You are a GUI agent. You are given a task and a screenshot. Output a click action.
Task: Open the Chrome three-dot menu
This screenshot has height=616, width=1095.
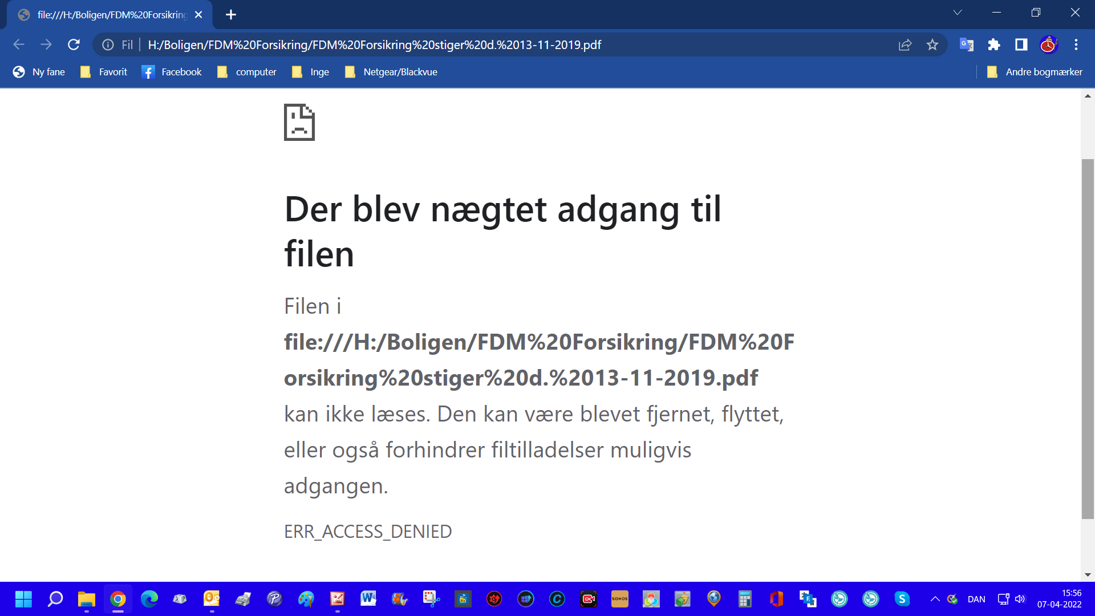click(1076, 44)
